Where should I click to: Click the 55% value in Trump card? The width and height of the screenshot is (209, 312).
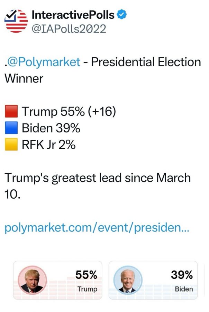[x=87, y=275]
